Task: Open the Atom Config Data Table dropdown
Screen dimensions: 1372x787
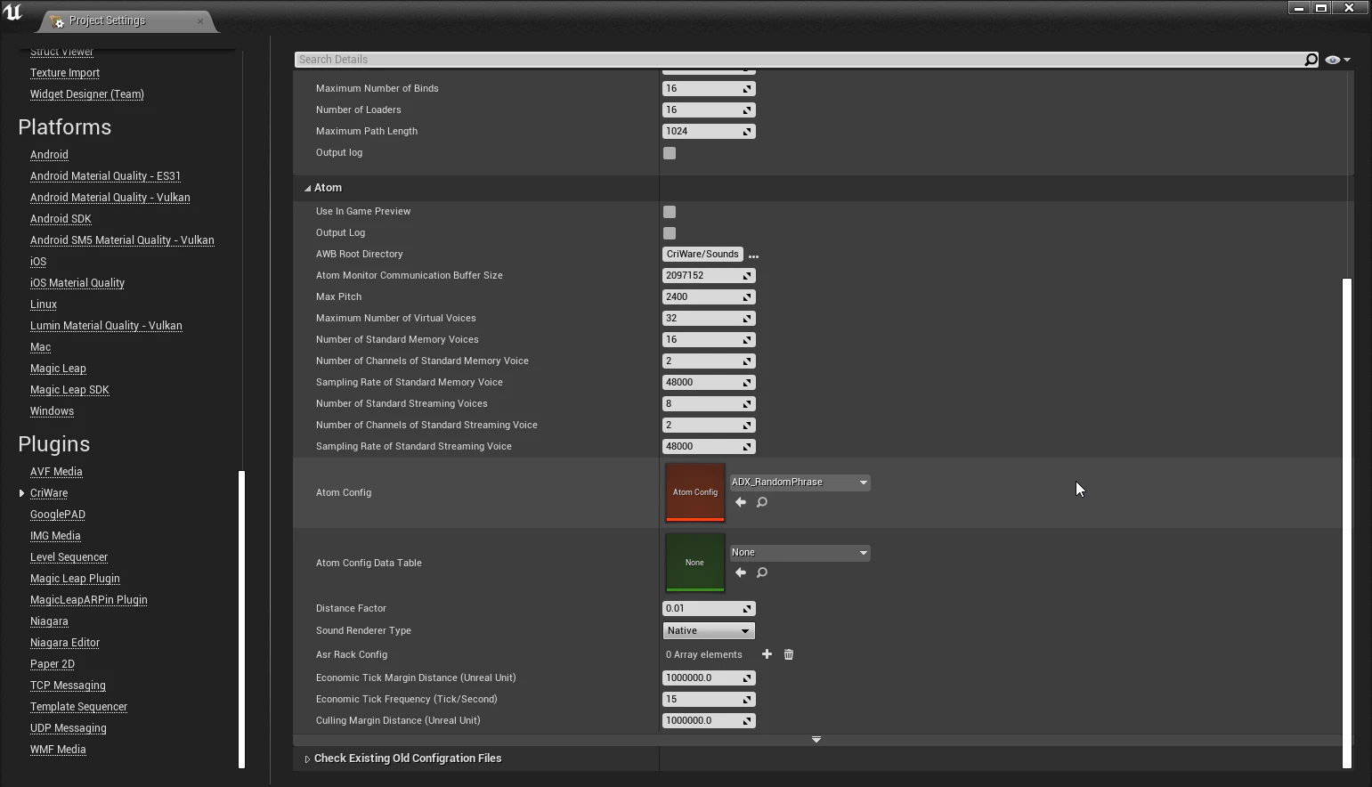Action: pyautogui.click(x=800, y=553)
